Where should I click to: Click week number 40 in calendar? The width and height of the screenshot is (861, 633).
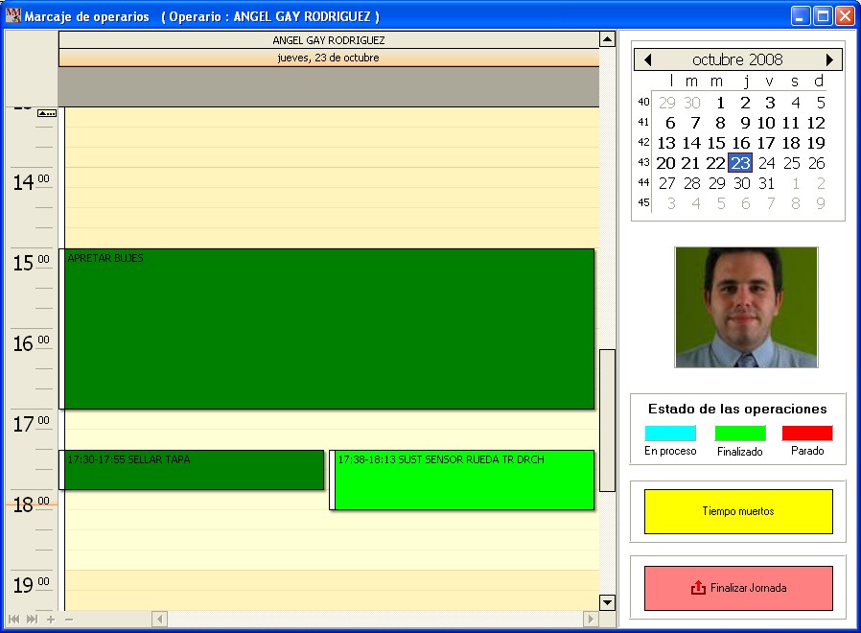click(x=643, y=102)
